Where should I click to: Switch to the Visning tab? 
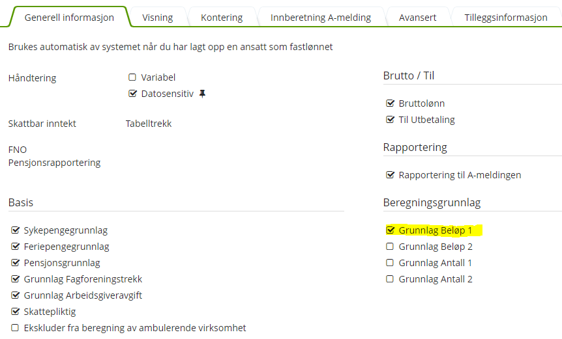coord(157,18)
